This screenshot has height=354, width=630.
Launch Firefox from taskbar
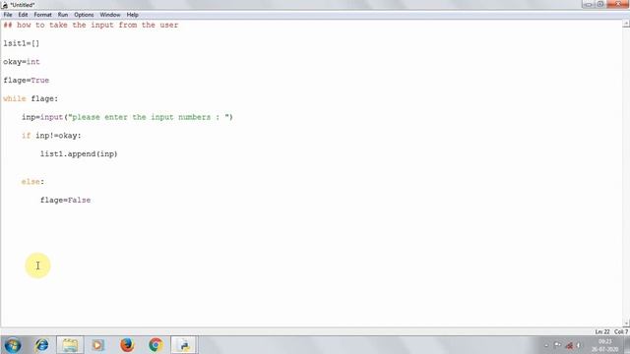127,345
